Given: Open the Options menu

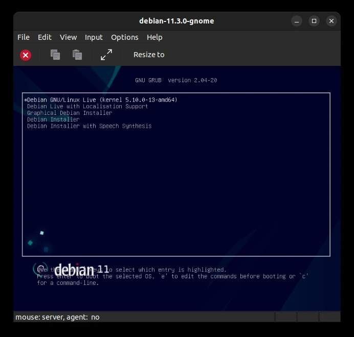Looking at the screenshot, I should pos(125,37).
